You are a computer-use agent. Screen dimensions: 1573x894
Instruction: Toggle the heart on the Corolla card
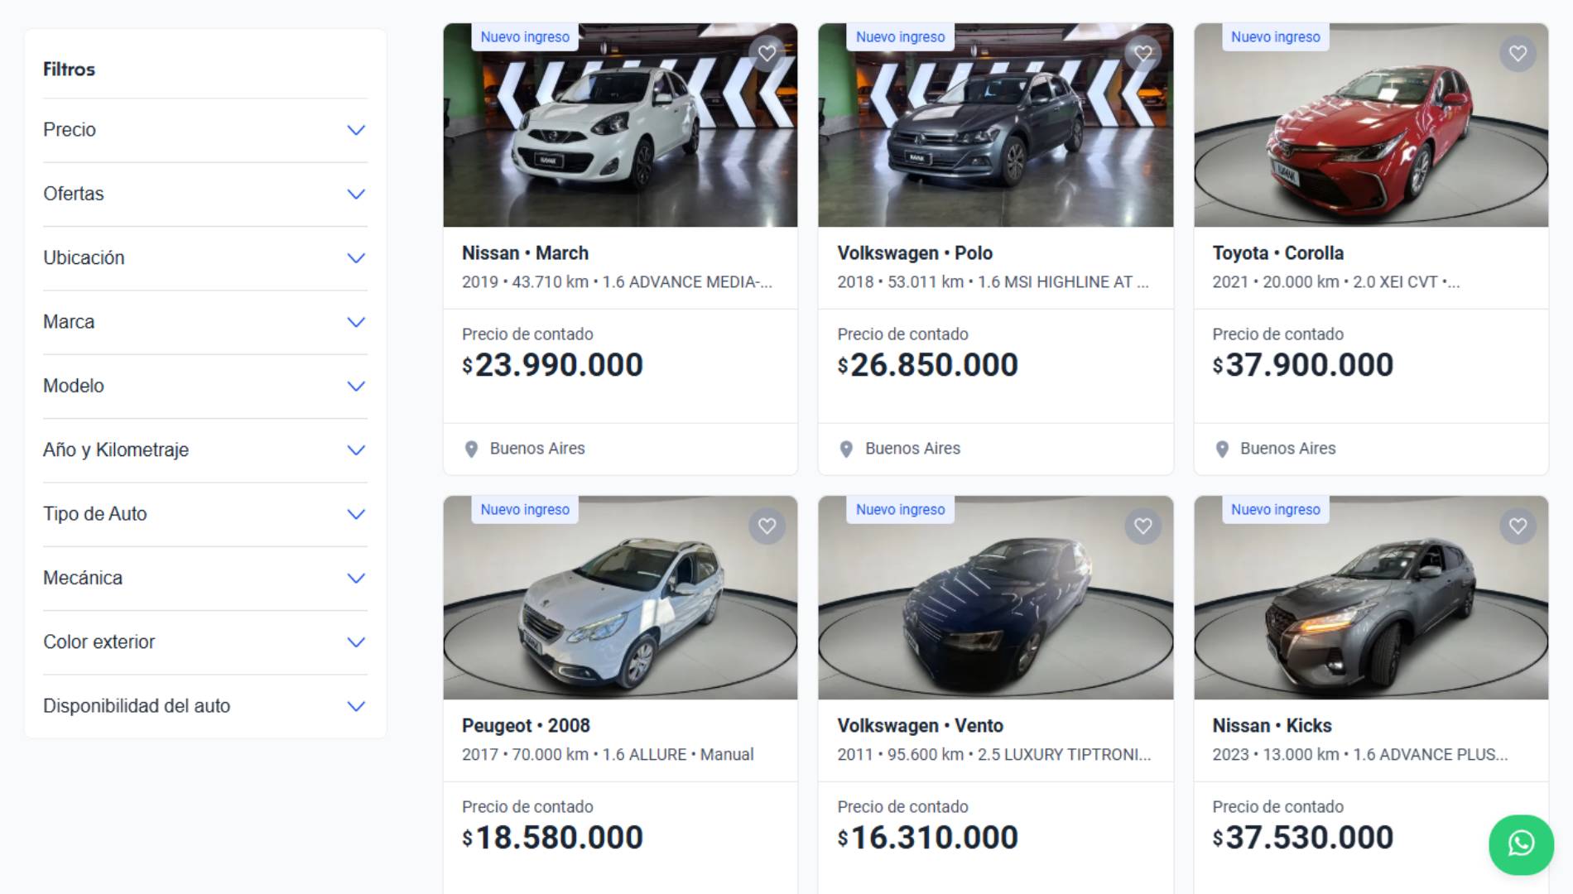[1518, 54]
